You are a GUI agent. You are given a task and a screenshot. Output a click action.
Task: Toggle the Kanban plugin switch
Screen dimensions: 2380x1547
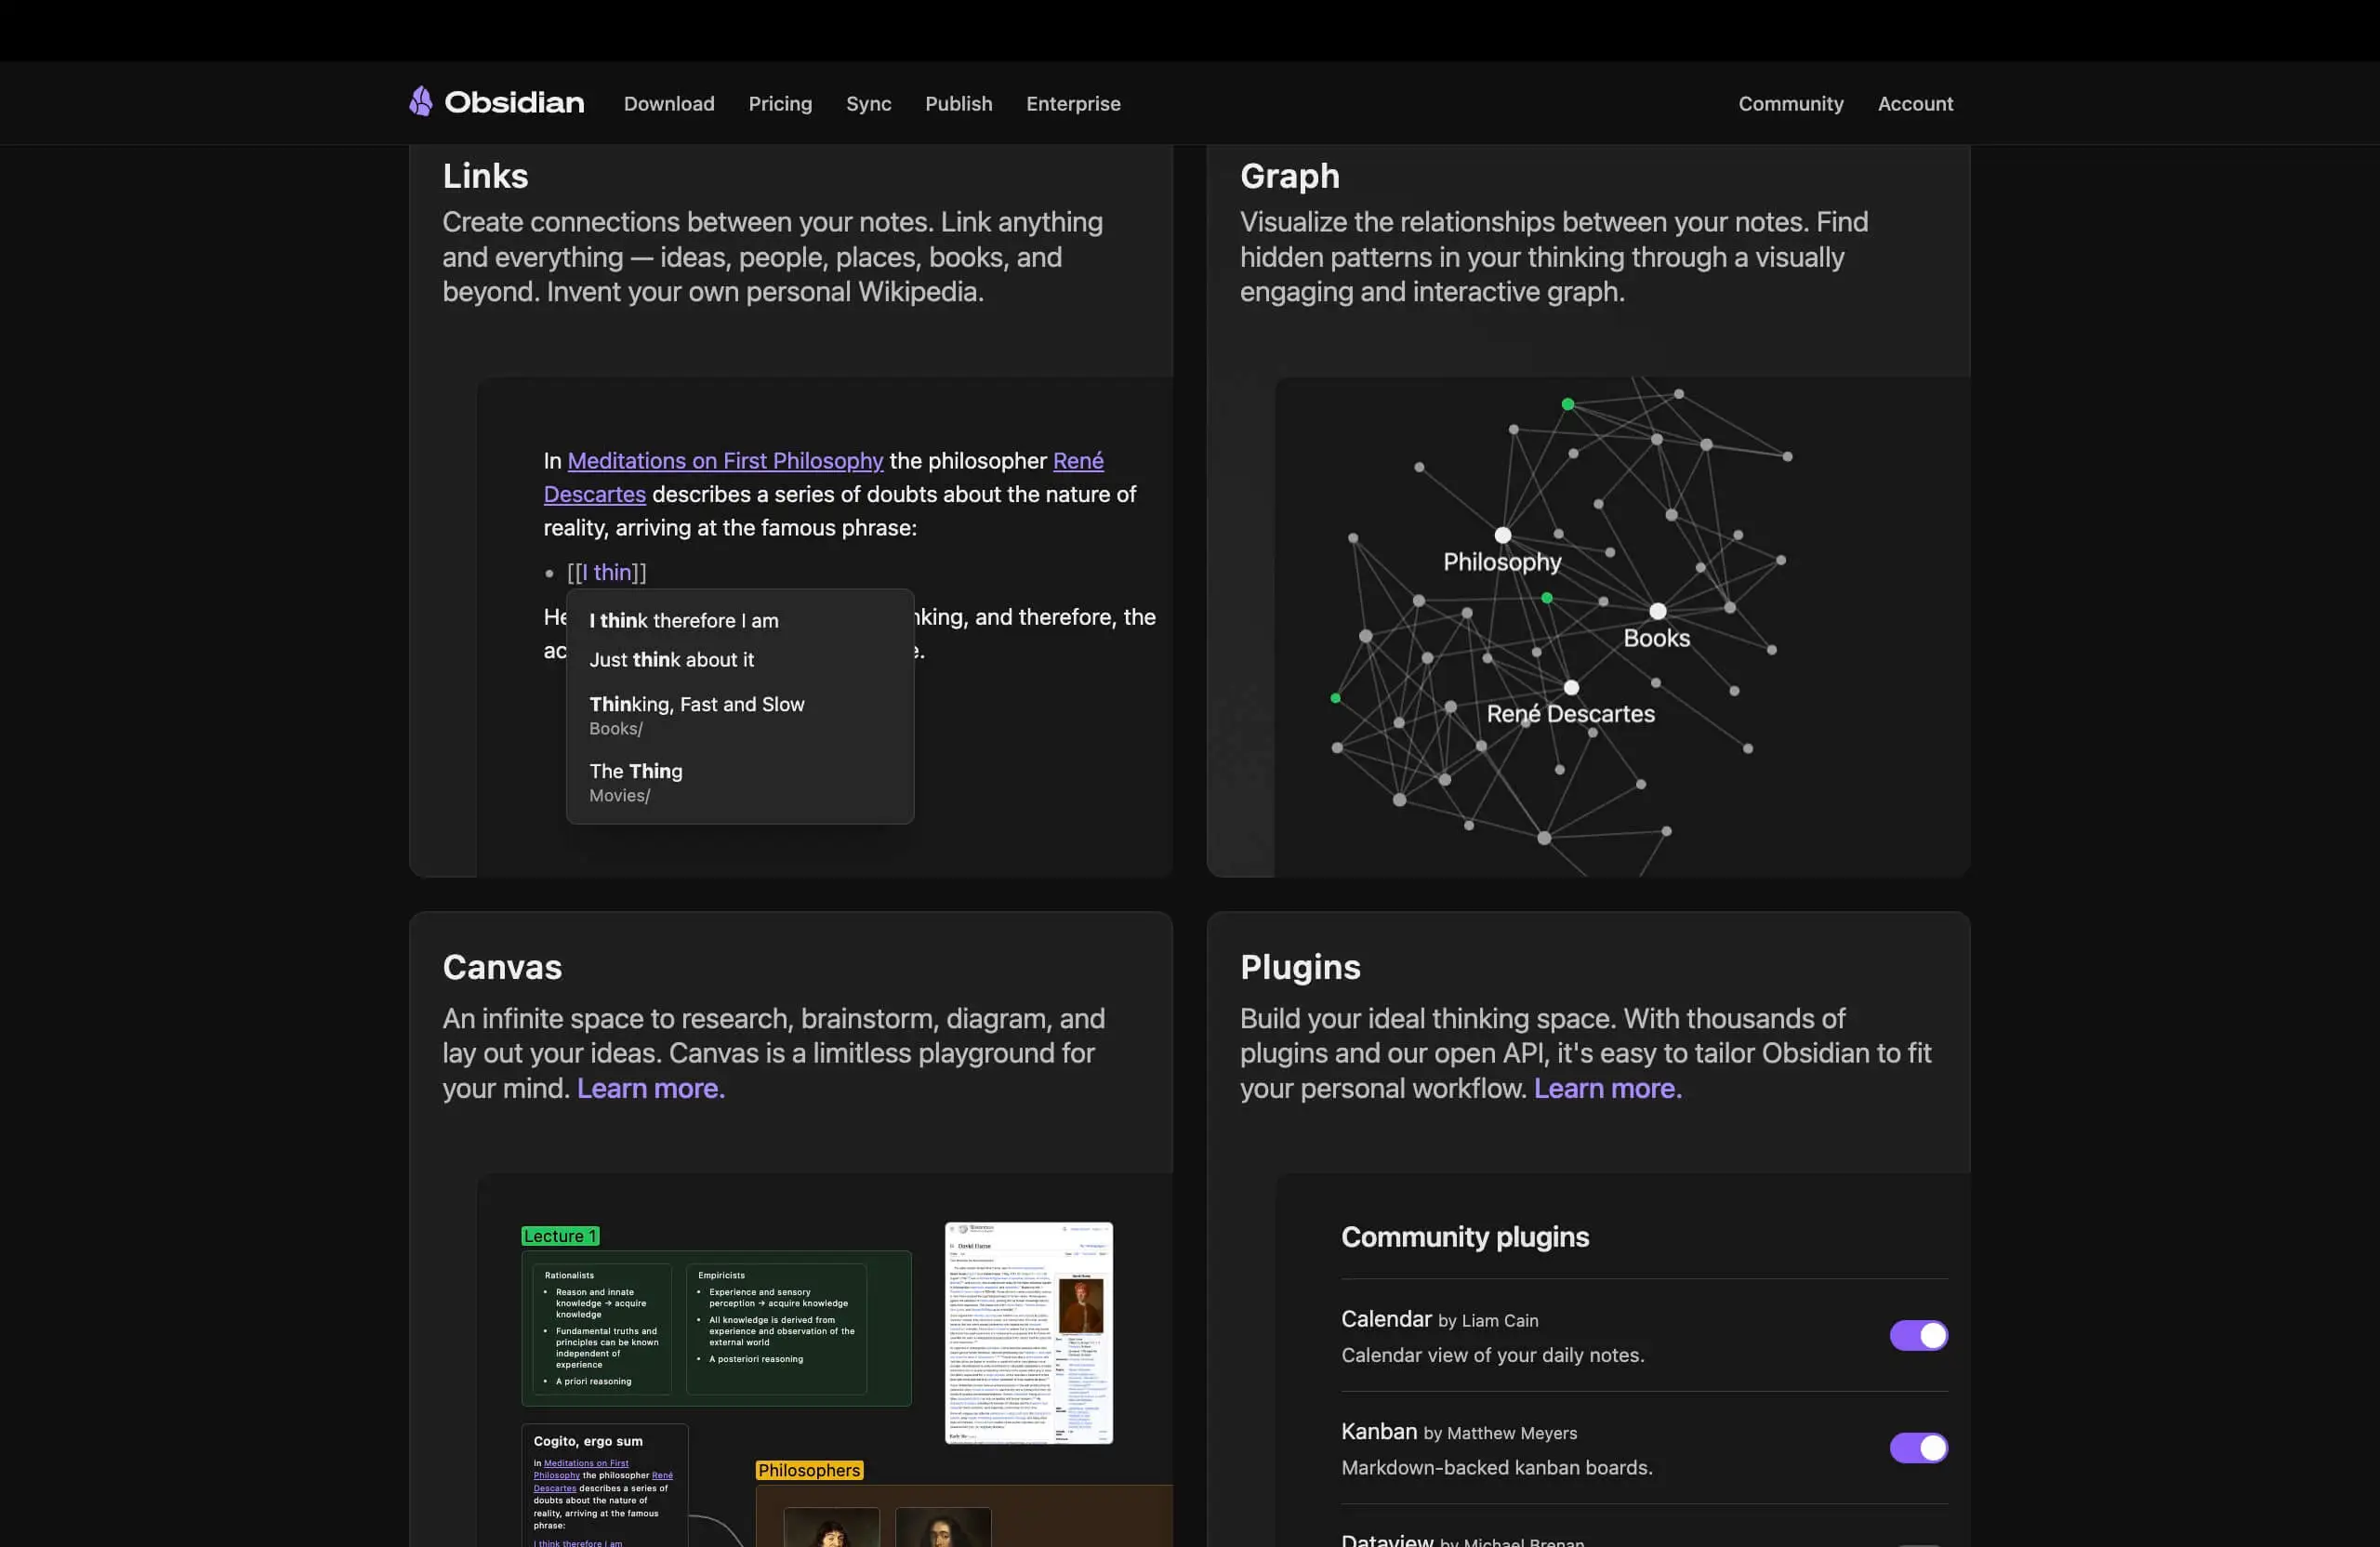1918,1448
